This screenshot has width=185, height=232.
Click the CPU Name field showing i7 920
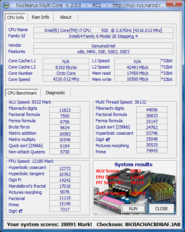pyautogui.click(x=103, y=30)
